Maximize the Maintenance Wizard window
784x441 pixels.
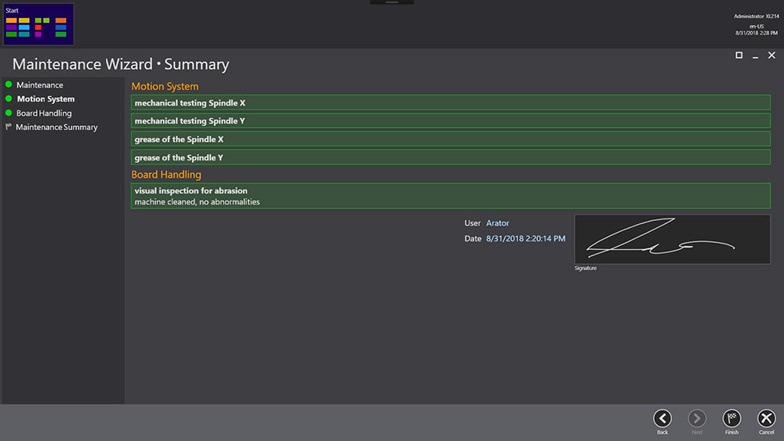(x=739, y=56)
